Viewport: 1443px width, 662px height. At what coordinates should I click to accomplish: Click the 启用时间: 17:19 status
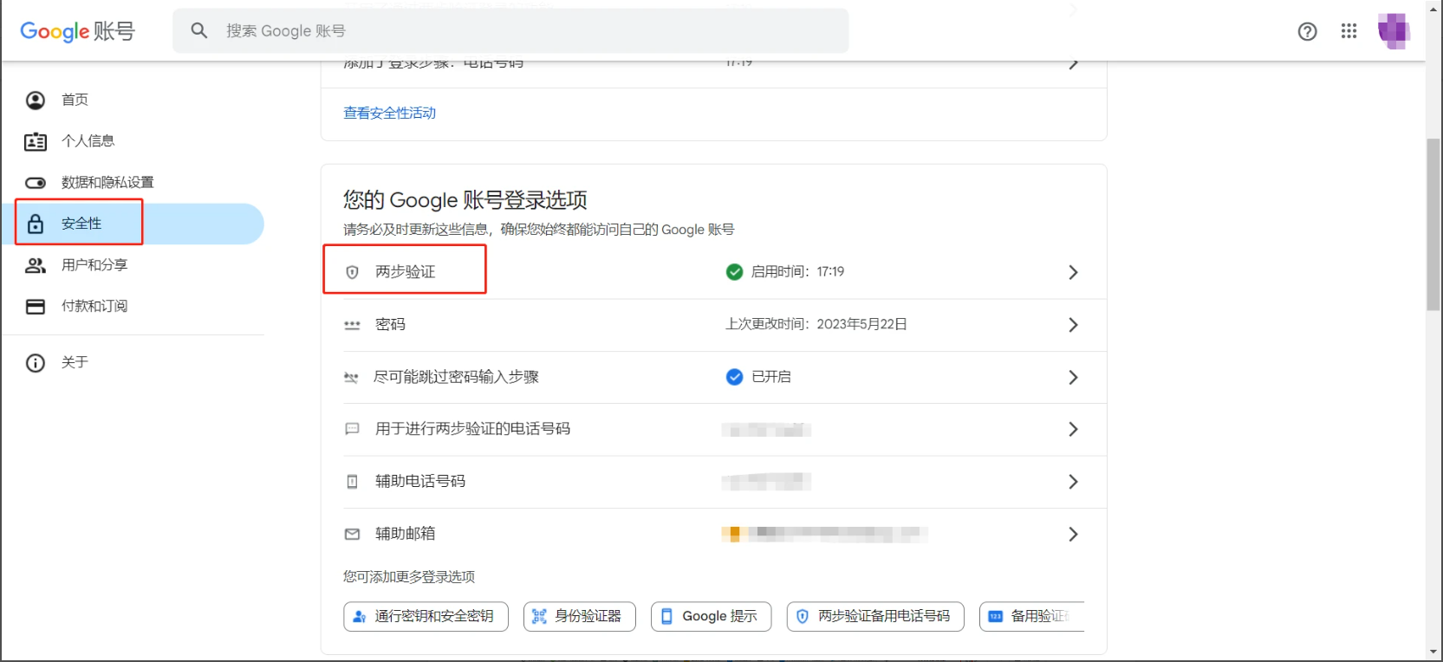coord(797,272)
